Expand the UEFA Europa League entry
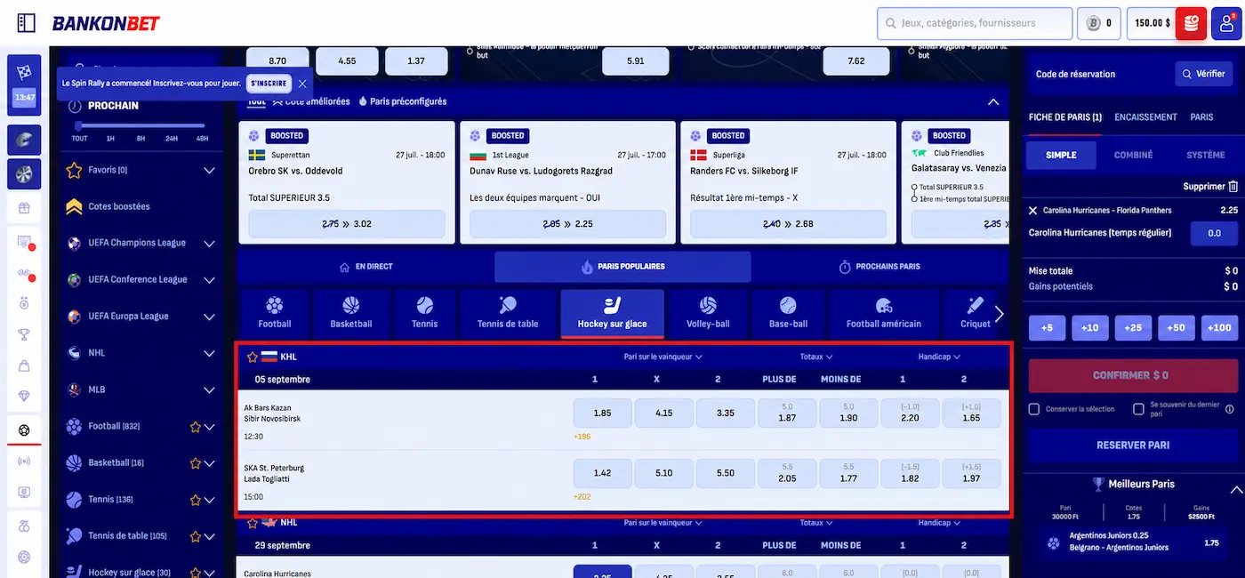 click(x=210, y=317)
